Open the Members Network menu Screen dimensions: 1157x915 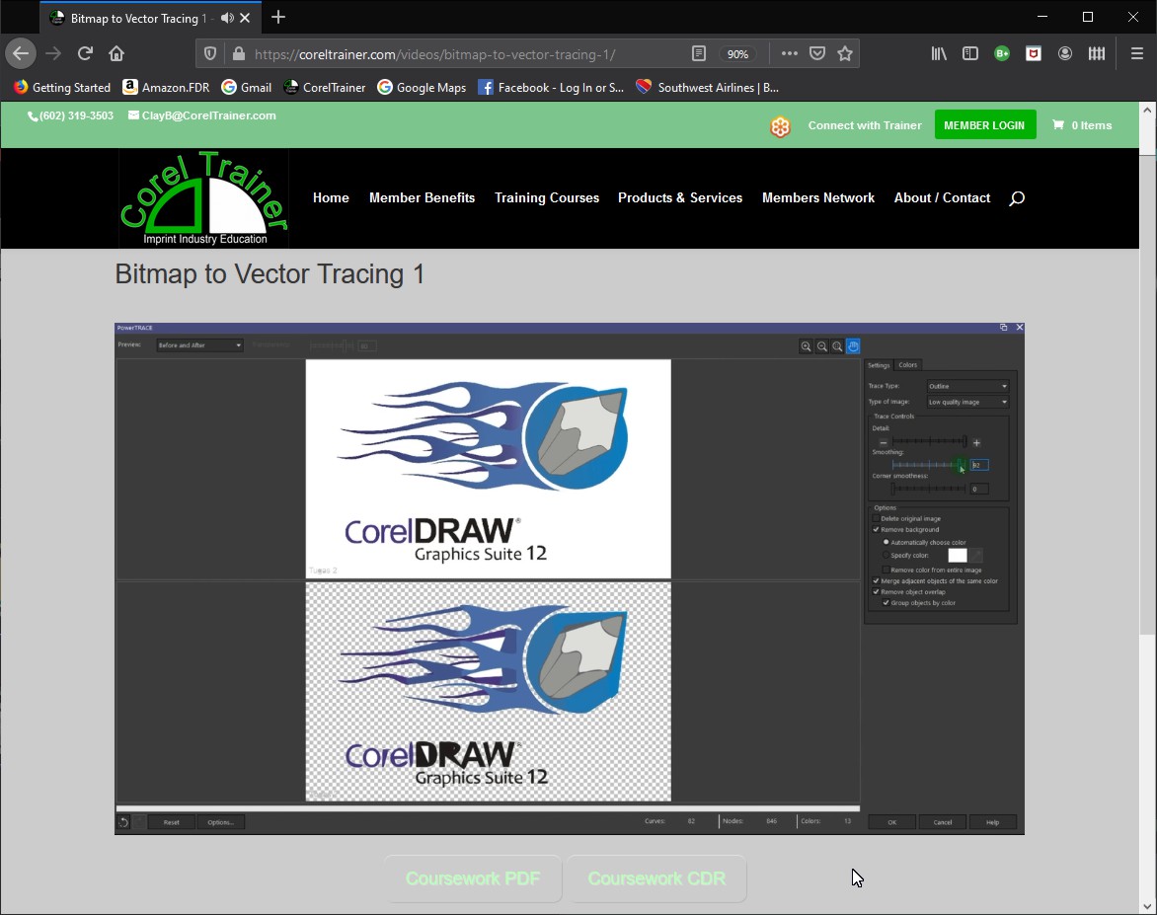[x=818, y=197]
